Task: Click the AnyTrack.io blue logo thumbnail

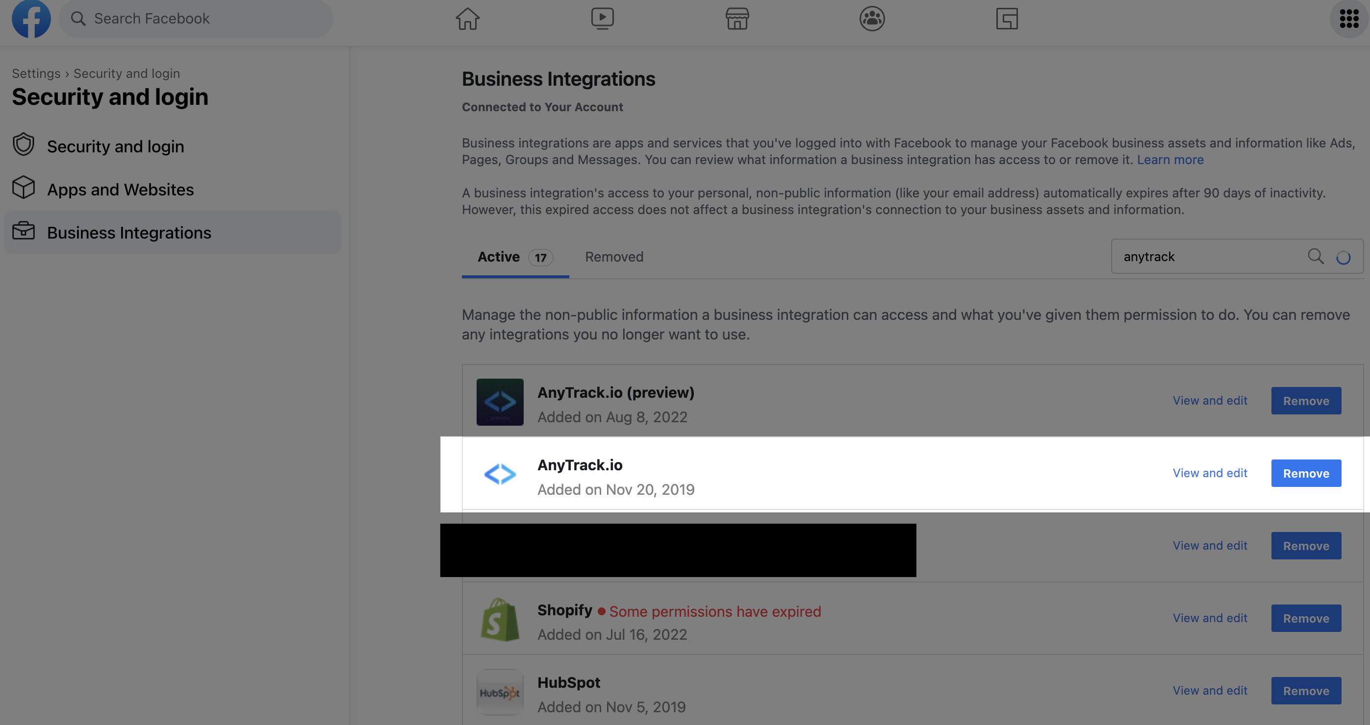Action: coord(500,474)
